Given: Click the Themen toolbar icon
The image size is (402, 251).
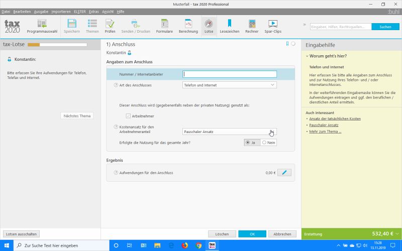Looking at the screenshot, I should (x=92, y=26).
